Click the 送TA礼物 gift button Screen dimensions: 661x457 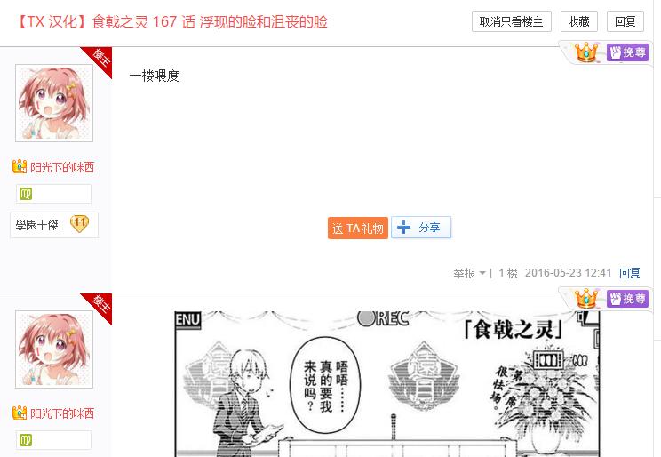358,228
